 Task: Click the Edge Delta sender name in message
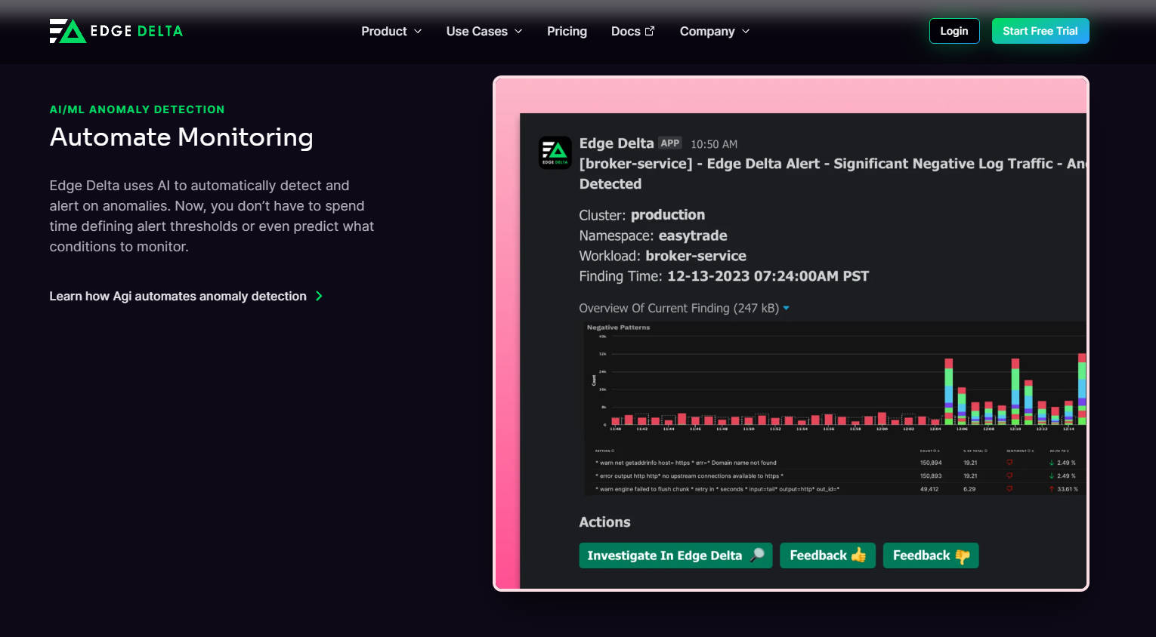[x=616, y=143]
